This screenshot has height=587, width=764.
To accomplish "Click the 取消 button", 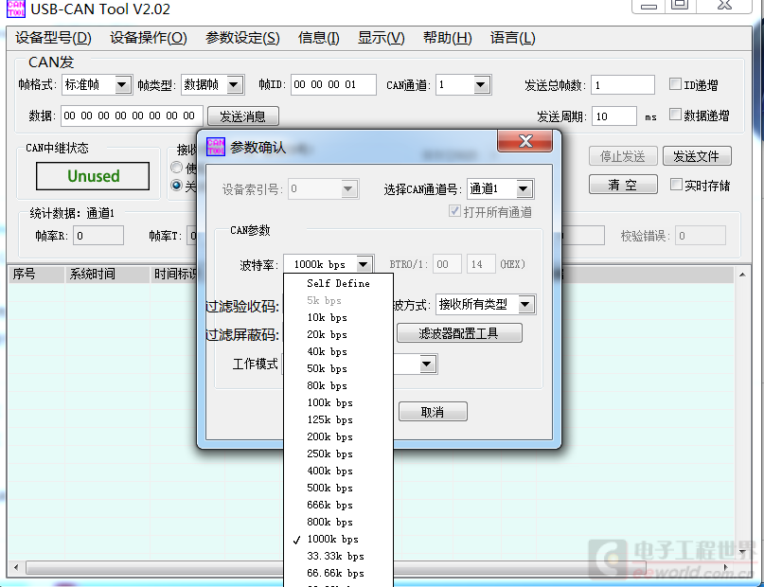I will coord(433,412).
